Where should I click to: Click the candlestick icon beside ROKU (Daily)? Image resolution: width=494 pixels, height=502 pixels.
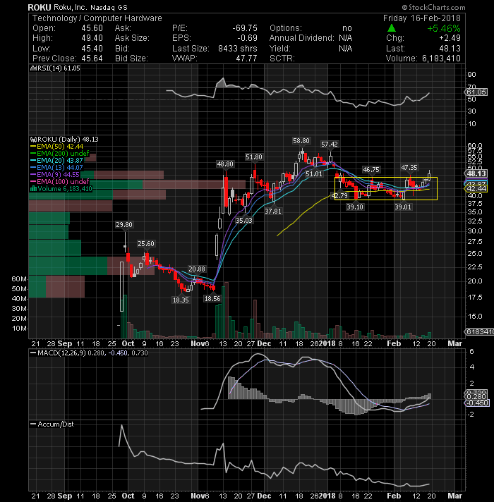(32, 140)
